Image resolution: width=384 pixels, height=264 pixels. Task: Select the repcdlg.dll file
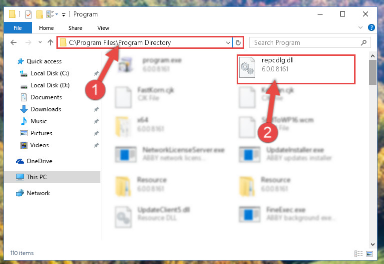[x=296, y=69]
